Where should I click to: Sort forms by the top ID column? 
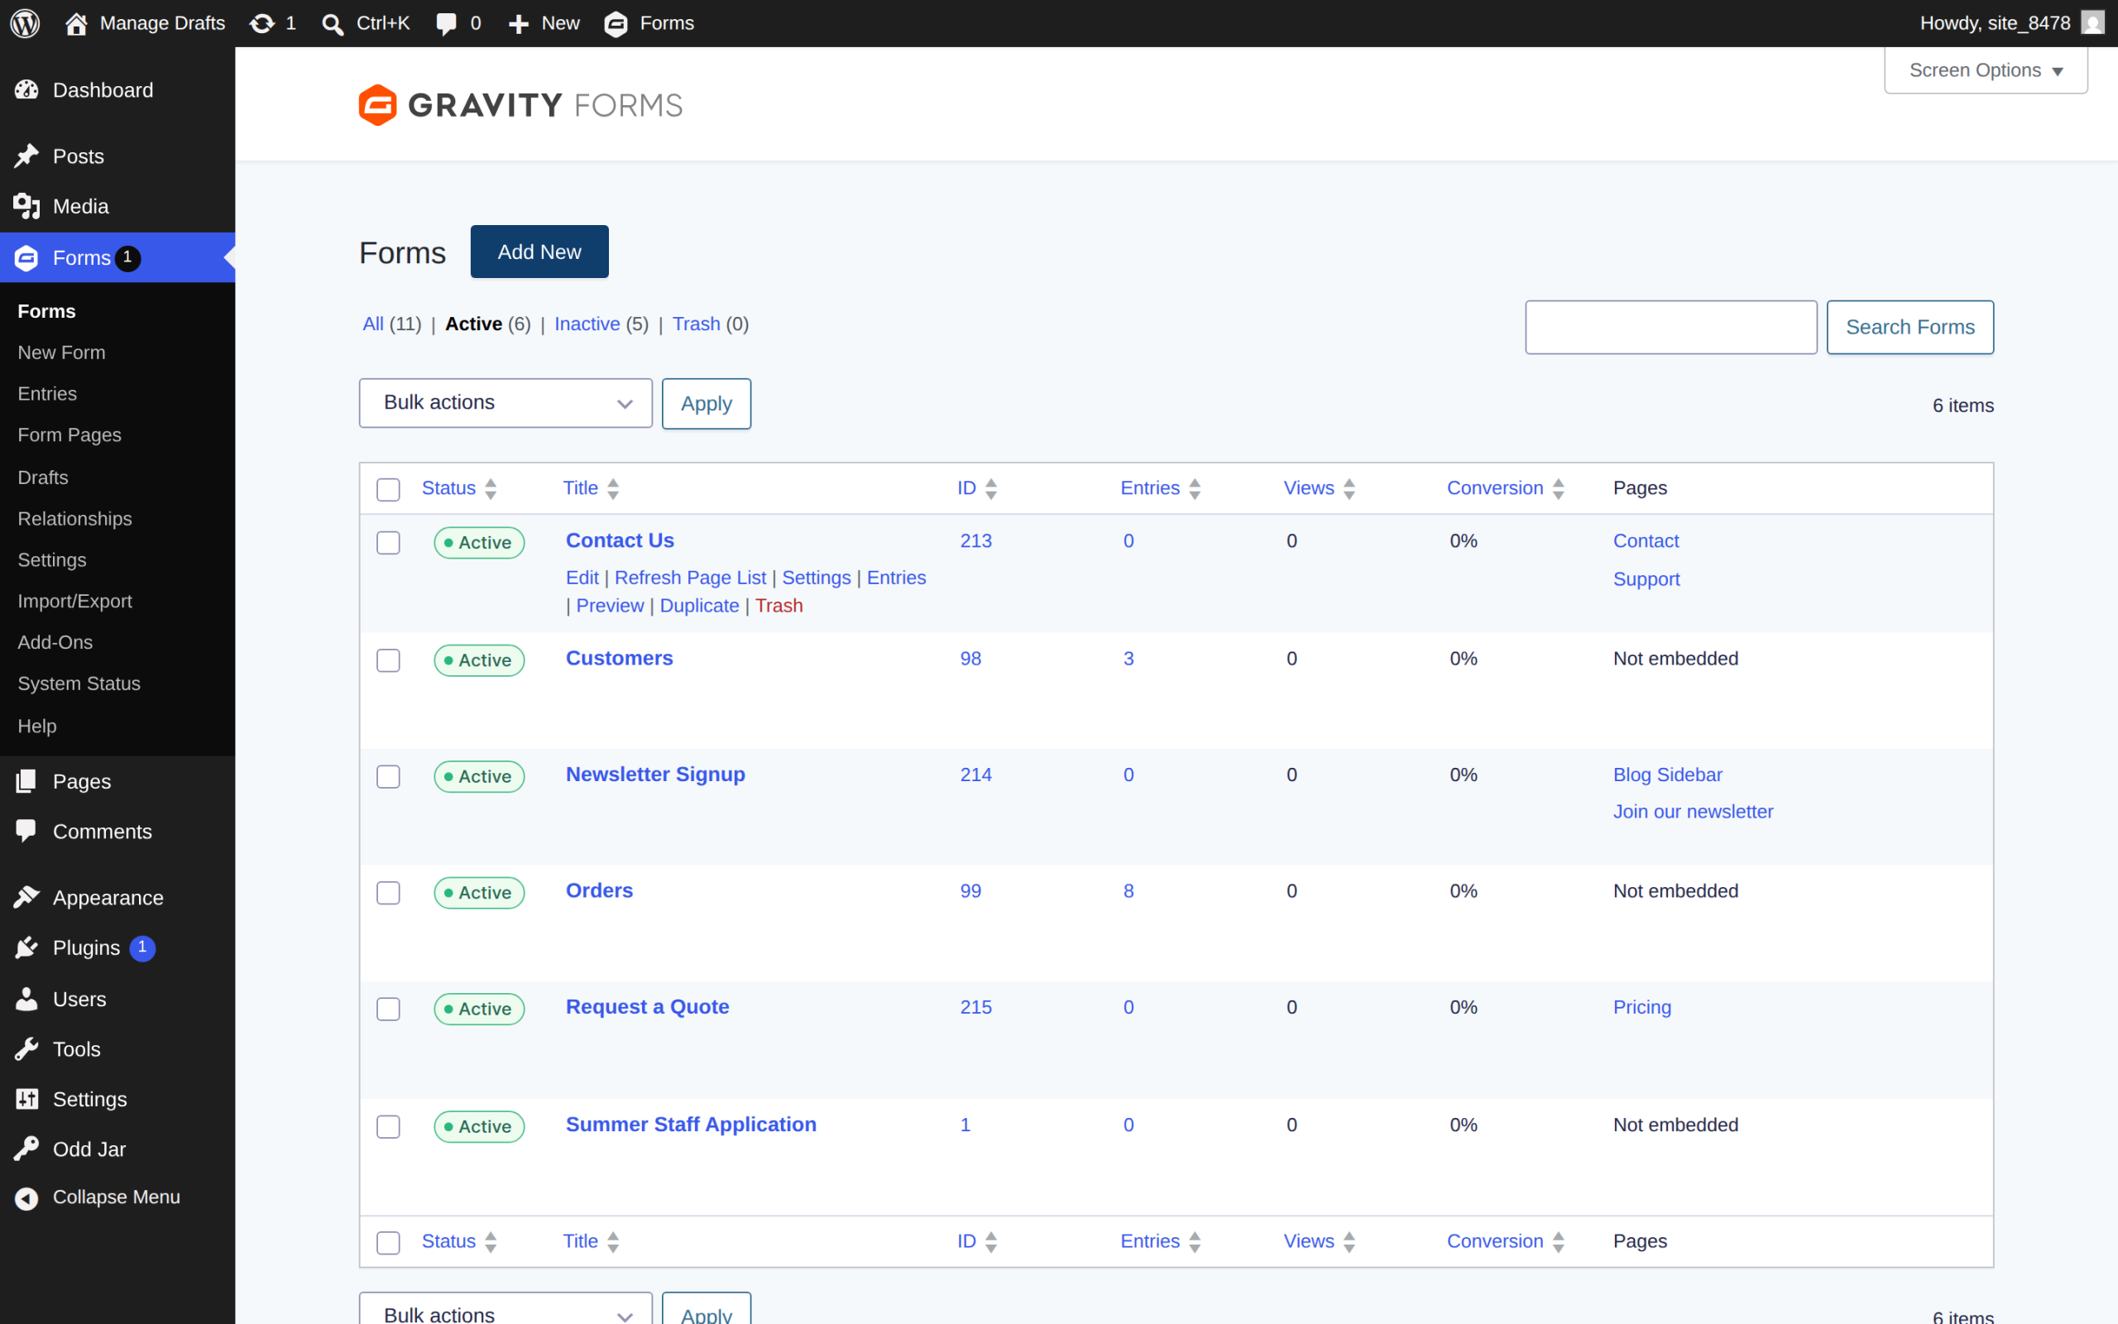tap(977, 488)
